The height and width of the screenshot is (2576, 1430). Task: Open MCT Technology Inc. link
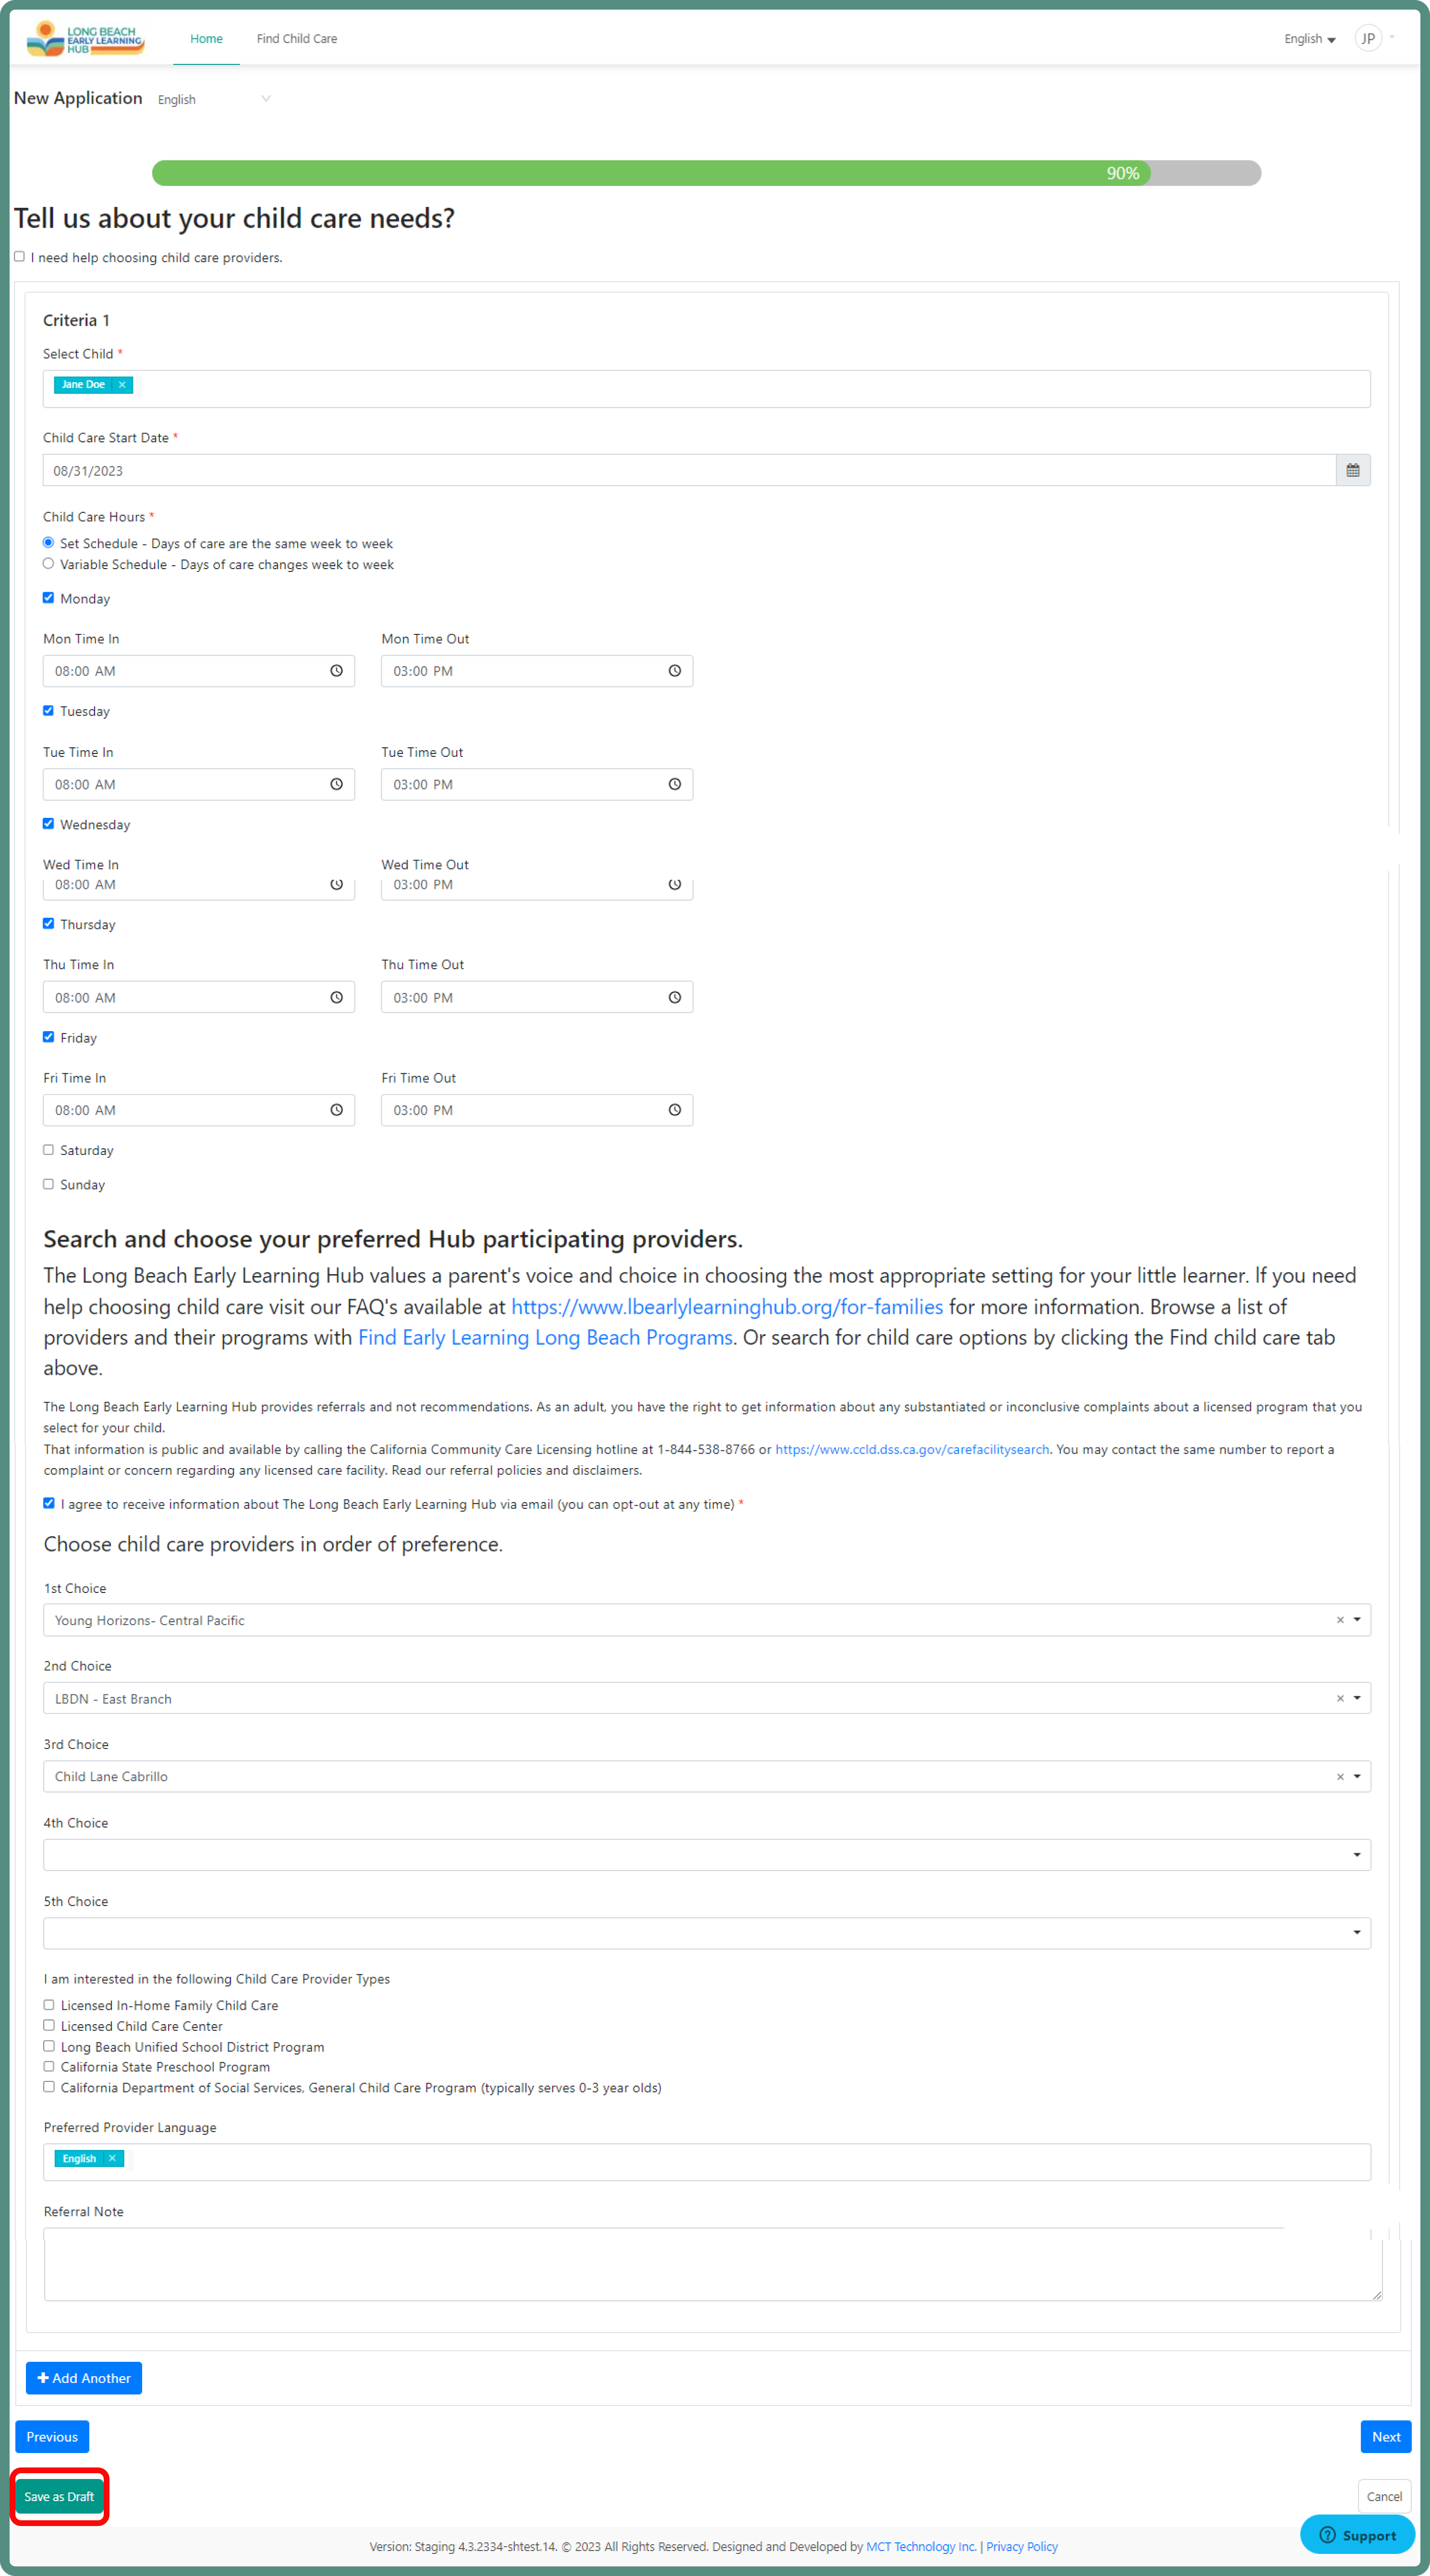[921, 2546]
